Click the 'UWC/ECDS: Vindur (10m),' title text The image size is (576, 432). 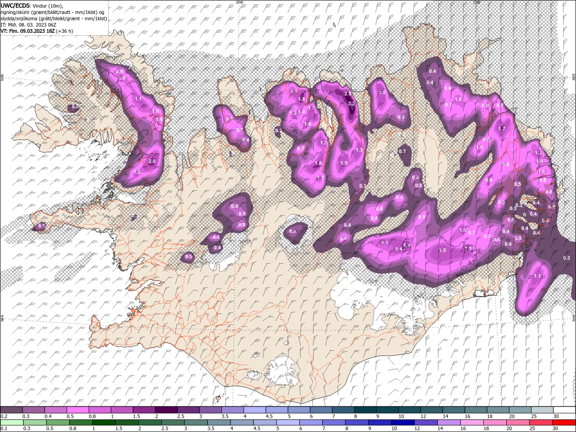click(32, 5)
